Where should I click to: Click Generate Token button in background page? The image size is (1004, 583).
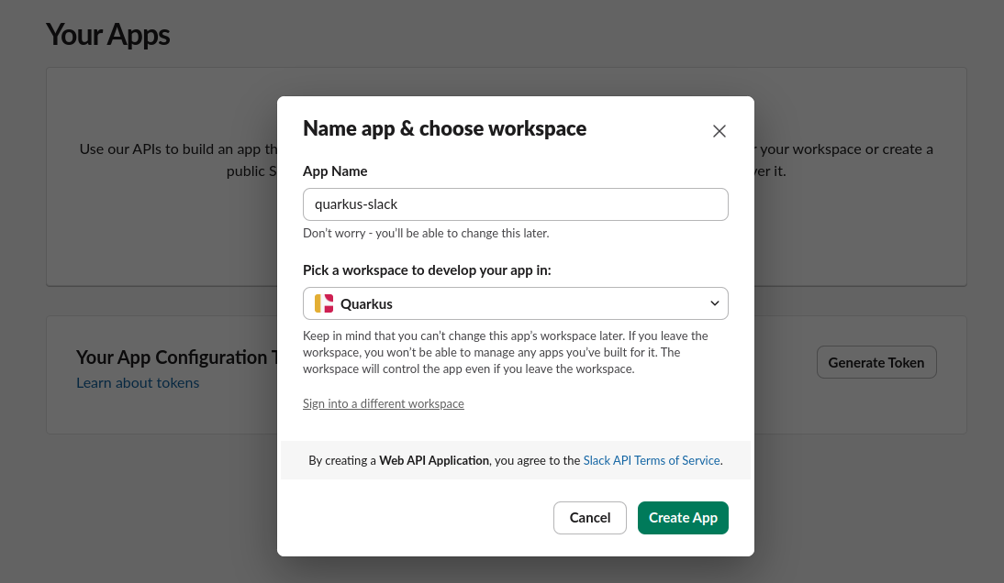[876, 362]
